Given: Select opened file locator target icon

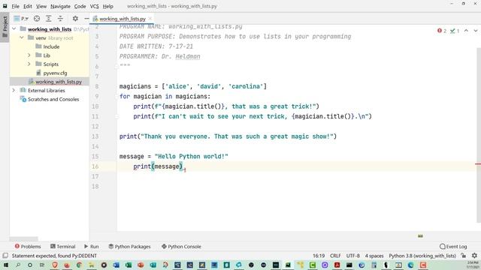Looking at the screenshot, I should 37,19.
